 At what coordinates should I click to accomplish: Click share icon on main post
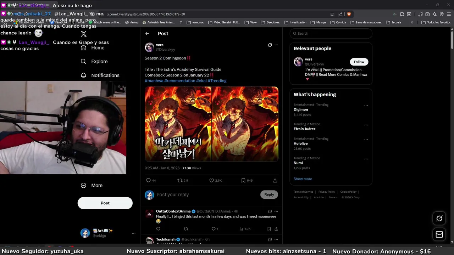[x=275, y=180]
